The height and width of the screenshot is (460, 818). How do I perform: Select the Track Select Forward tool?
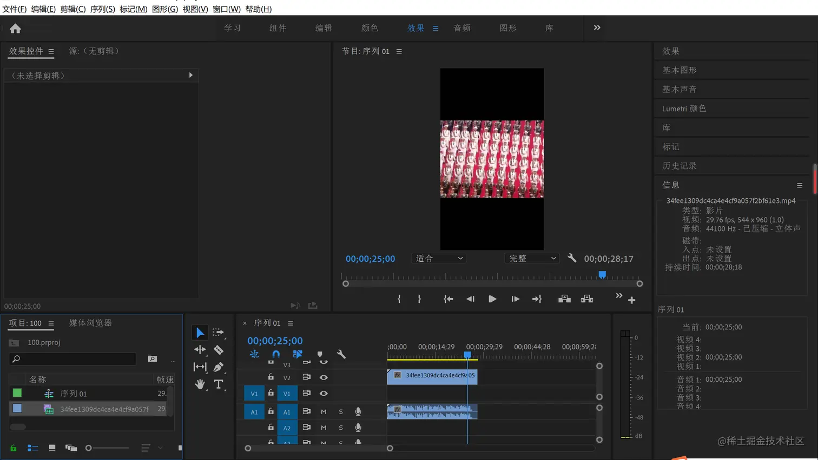pyautogui.click(x=218, y=333)
